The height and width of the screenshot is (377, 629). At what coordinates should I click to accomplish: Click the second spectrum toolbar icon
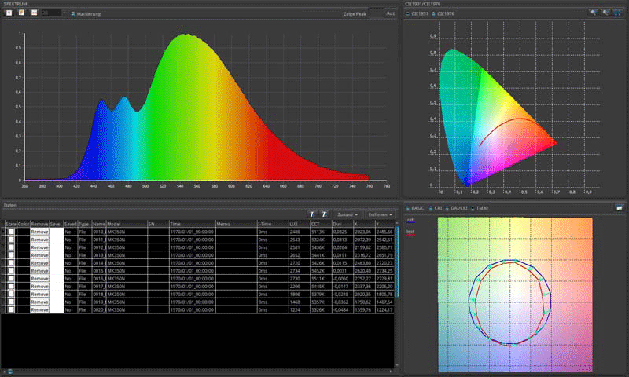22,13
